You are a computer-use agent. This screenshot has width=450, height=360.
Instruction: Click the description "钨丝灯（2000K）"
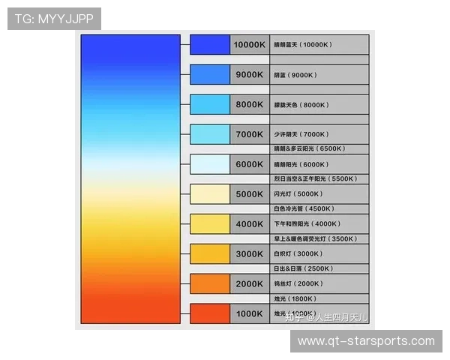298,283
